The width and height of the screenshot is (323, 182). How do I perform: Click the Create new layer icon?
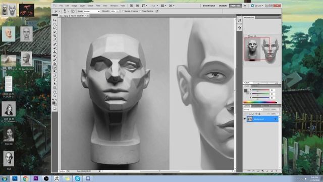(x=272, y=171)
